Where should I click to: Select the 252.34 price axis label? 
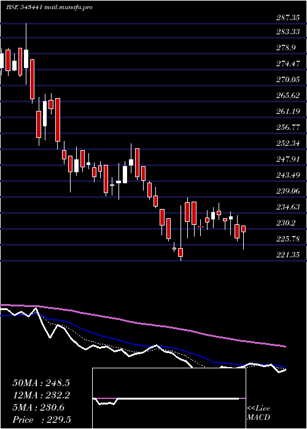[x=288, y=143]
